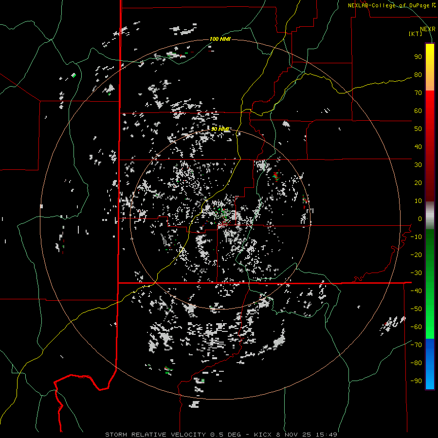The height and width of the screenshot is (438, 438).
Task: Click the -90 value on velocity scale
Action: click(416, 381)
